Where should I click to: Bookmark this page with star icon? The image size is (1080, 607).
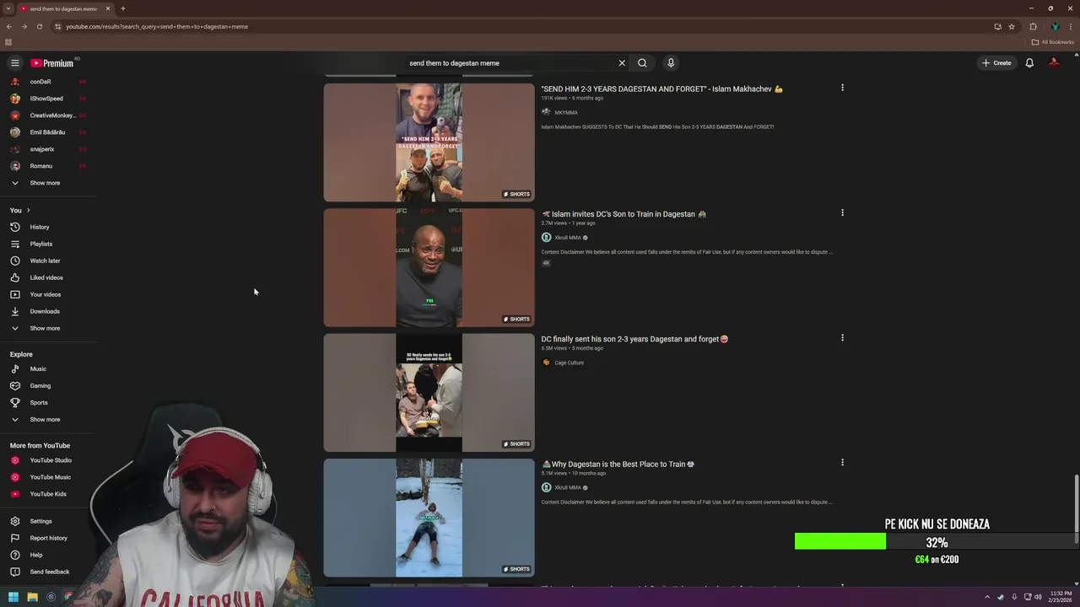[1012, 26]
